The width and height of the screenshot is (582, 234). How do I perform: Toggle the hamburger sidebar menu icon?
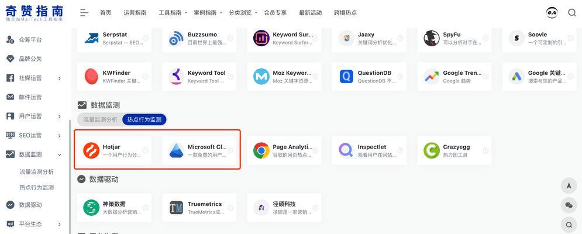(x=84, y=13)
